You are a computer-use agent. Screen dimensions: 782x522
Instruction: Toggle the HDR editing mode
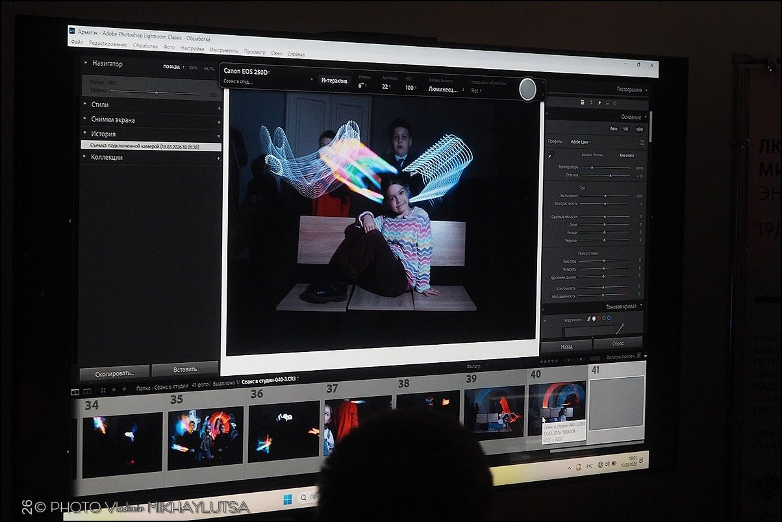639,129
